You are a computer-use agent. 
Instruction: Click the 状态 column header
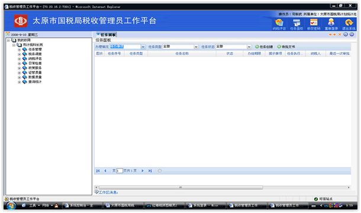click(230, 54)
